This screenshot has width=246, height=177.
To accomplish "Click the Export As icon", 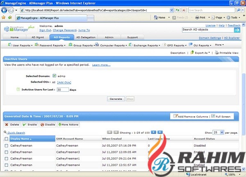I will [192, 52].
